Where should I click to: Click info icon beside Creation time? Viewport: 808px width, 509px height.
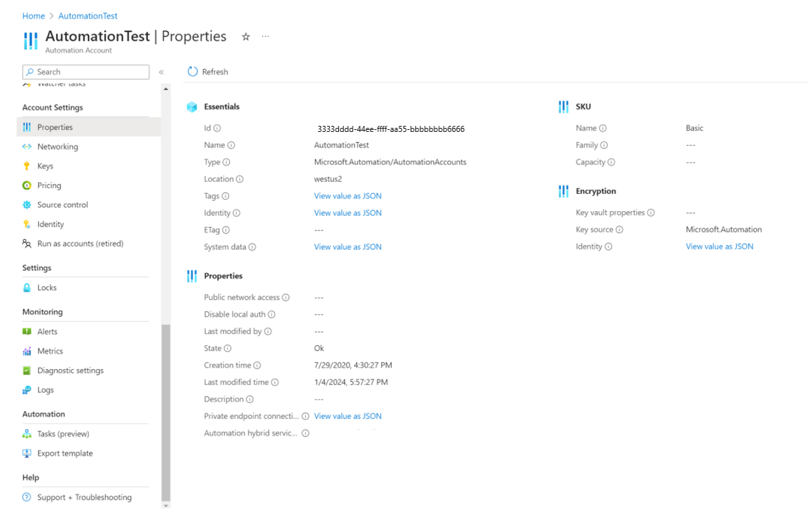click(257, 365)
